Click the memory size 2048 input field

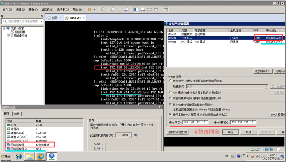pos(122,135)
